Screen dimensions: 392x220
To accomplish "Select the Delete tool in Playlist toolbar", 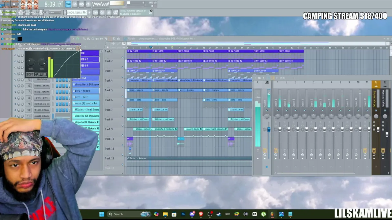I will (92, 39).
